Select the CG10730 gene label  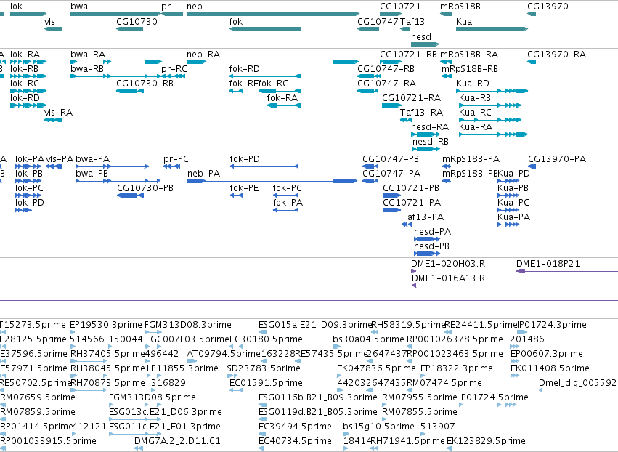[x=137, y=21]
